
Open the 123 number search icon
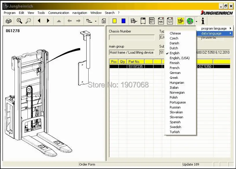coord(170,21)
